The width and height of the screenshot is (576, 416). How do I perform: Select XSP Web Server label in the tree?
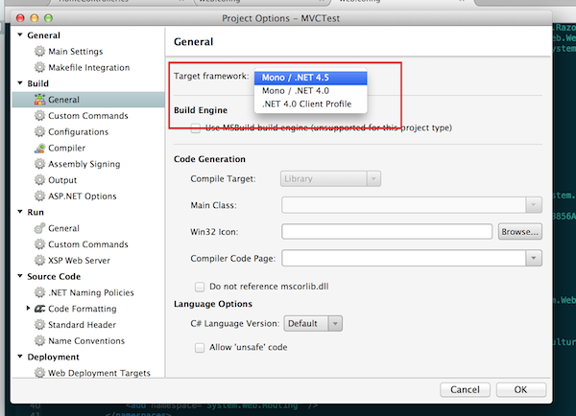(79, 261)
